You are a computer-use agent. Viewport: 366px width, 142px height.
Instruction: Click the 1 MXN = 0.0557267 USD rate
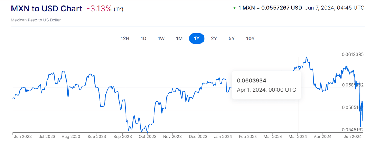click(x=270, y=8)
